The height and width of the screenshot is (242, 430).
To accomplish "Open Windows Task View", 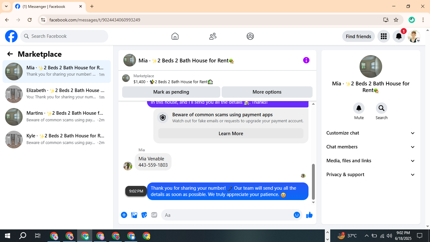I will [x=37, y=236].
